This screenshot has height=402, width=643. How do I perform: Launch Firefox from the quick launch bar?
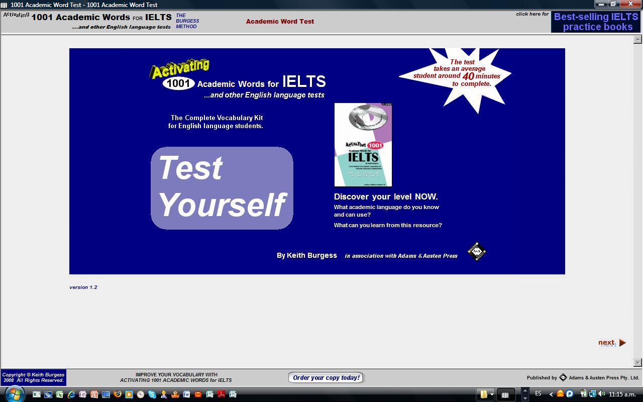tap(117, 394)
